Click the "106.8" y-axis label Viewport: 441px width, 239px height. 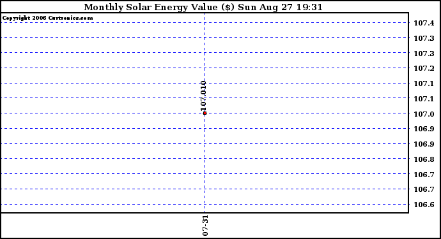click(x=424, y=159)
